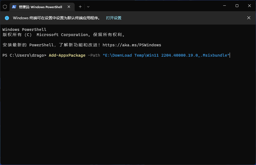Click the Add-AppxPackage command text
This screenshot has height=165, width=256.
coord(67,55)
